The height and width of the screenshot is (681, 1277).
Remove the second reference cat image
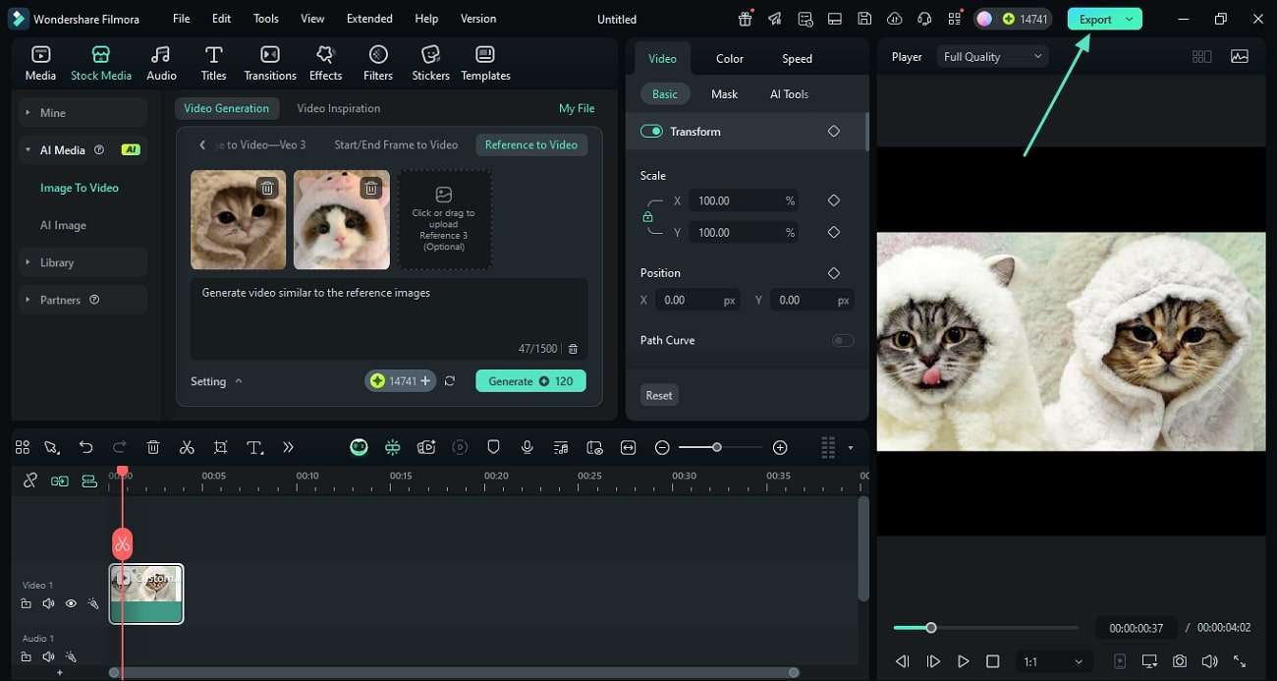tap(370, 188)
